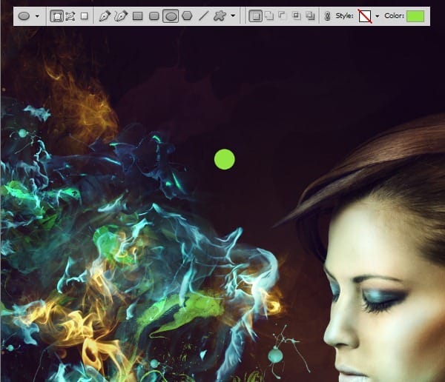445x382 pixels.
Task: Toggle the layer style link chain icon
Action: 327,16
